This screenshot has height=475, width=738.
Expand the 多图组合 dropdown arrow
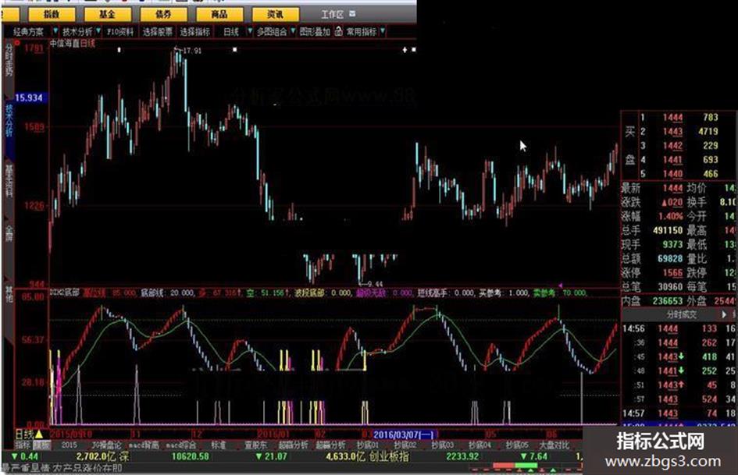(293, 31)
